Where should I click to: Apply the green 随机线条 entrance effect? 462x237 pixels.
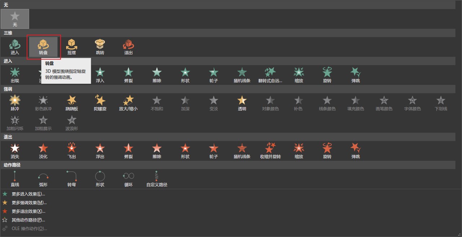(x=242, y=75)
